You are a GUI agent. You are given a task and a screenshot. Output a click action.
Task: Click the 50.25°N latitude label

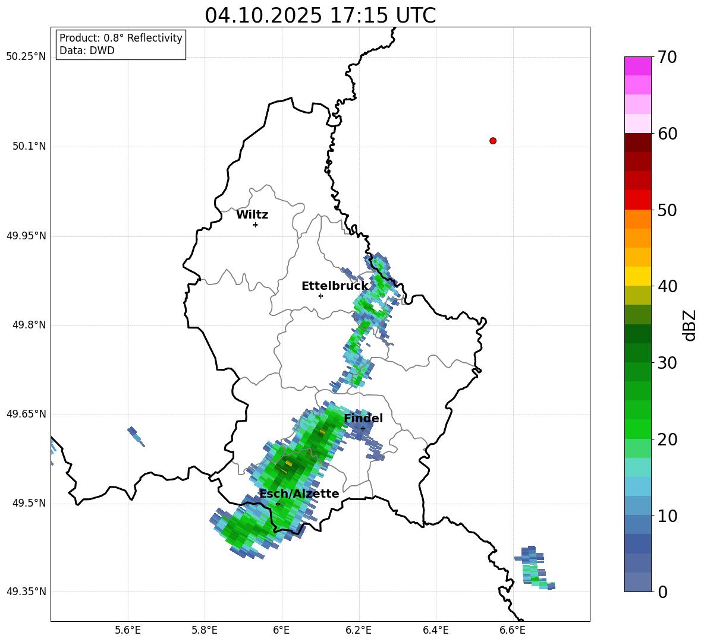tap(26, 57)
